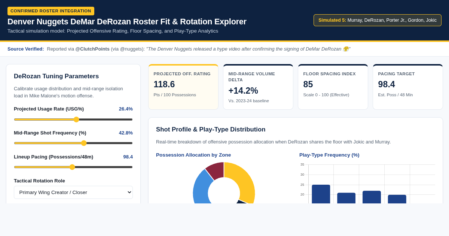Select the Mid-Range Volume Delta card
Screen dimensions: 449x236
[x=258, y=87]
